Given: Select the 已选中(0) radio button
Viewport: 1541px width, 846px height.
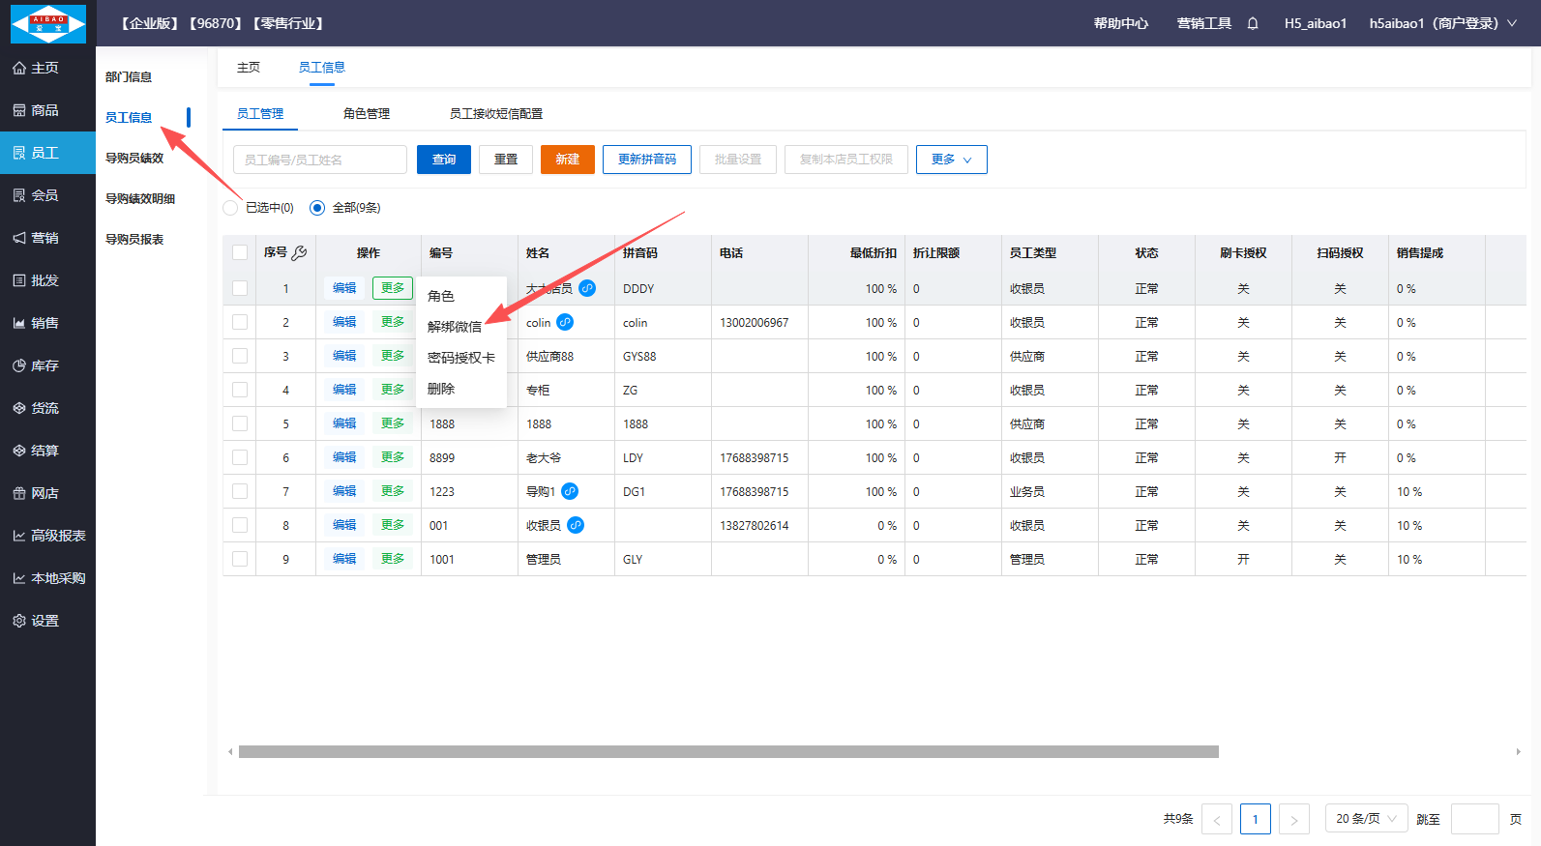Looking at the screenshot, I should (x=231, y=208).
